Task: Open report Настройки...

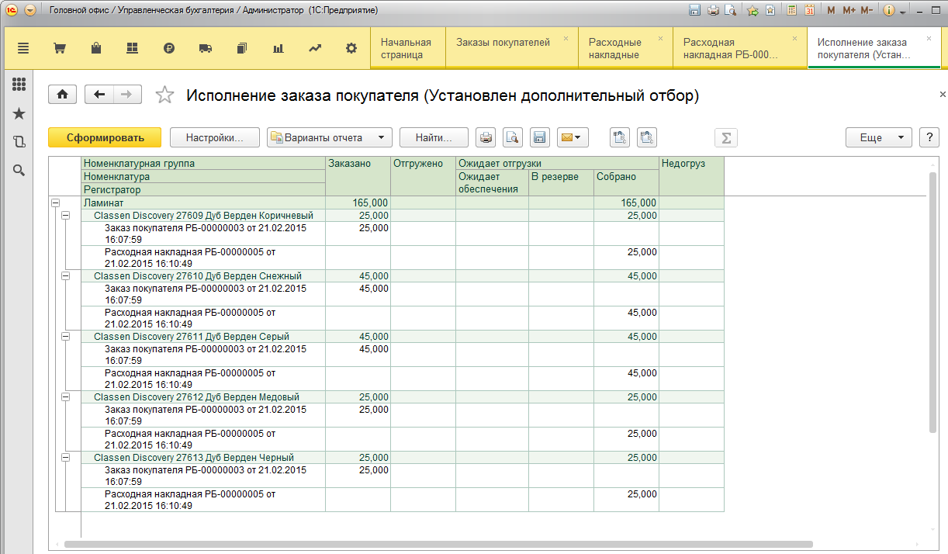Action: click(214, 137)
